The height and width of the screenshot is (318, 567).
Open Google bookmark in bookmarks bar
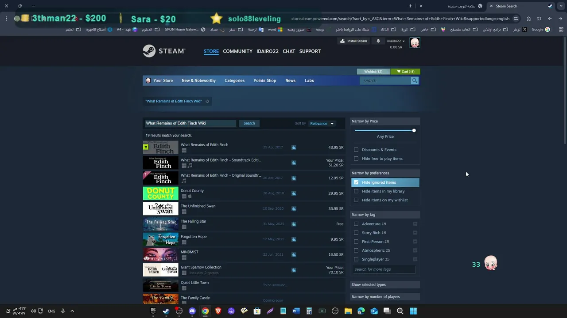pos(541,30)
